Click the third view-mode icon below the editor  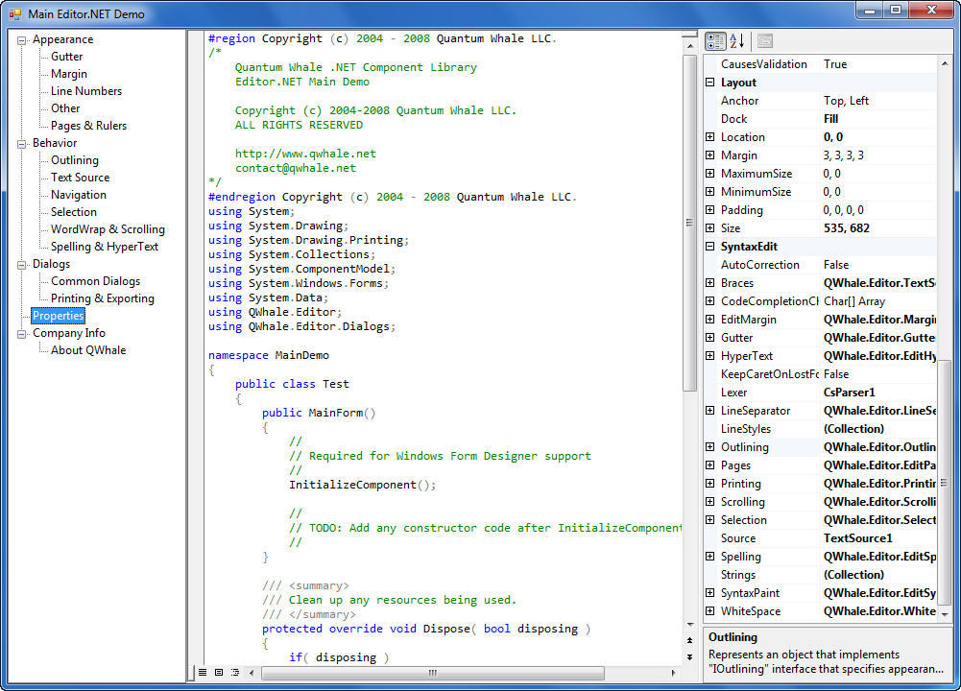235,673
